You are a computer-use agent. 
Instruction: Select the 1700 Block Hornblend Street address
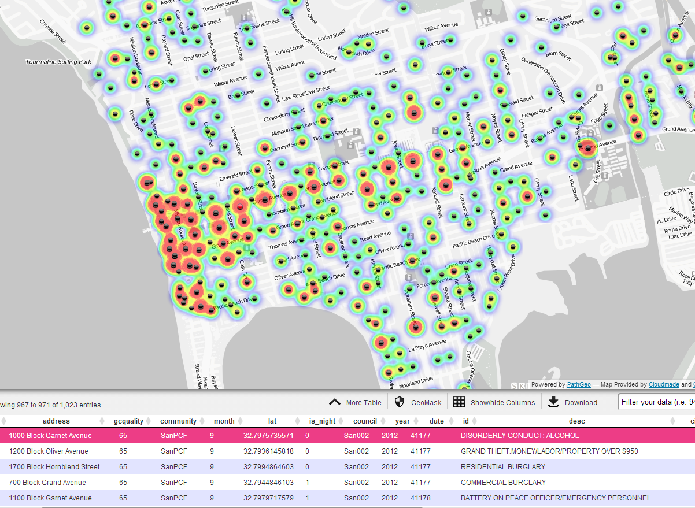point(54,467)
